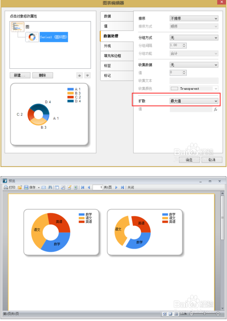227x321 pixels.
Task: Select Series1 (圆环图) in object tree
Action: coord(53,37)
